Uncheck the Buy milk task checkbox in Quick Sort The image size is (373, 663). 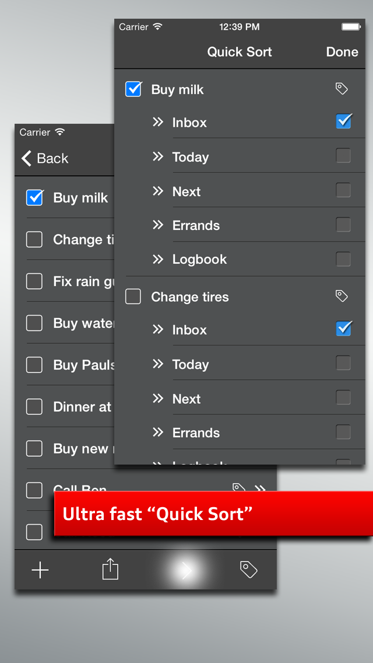tap(133, 89)
